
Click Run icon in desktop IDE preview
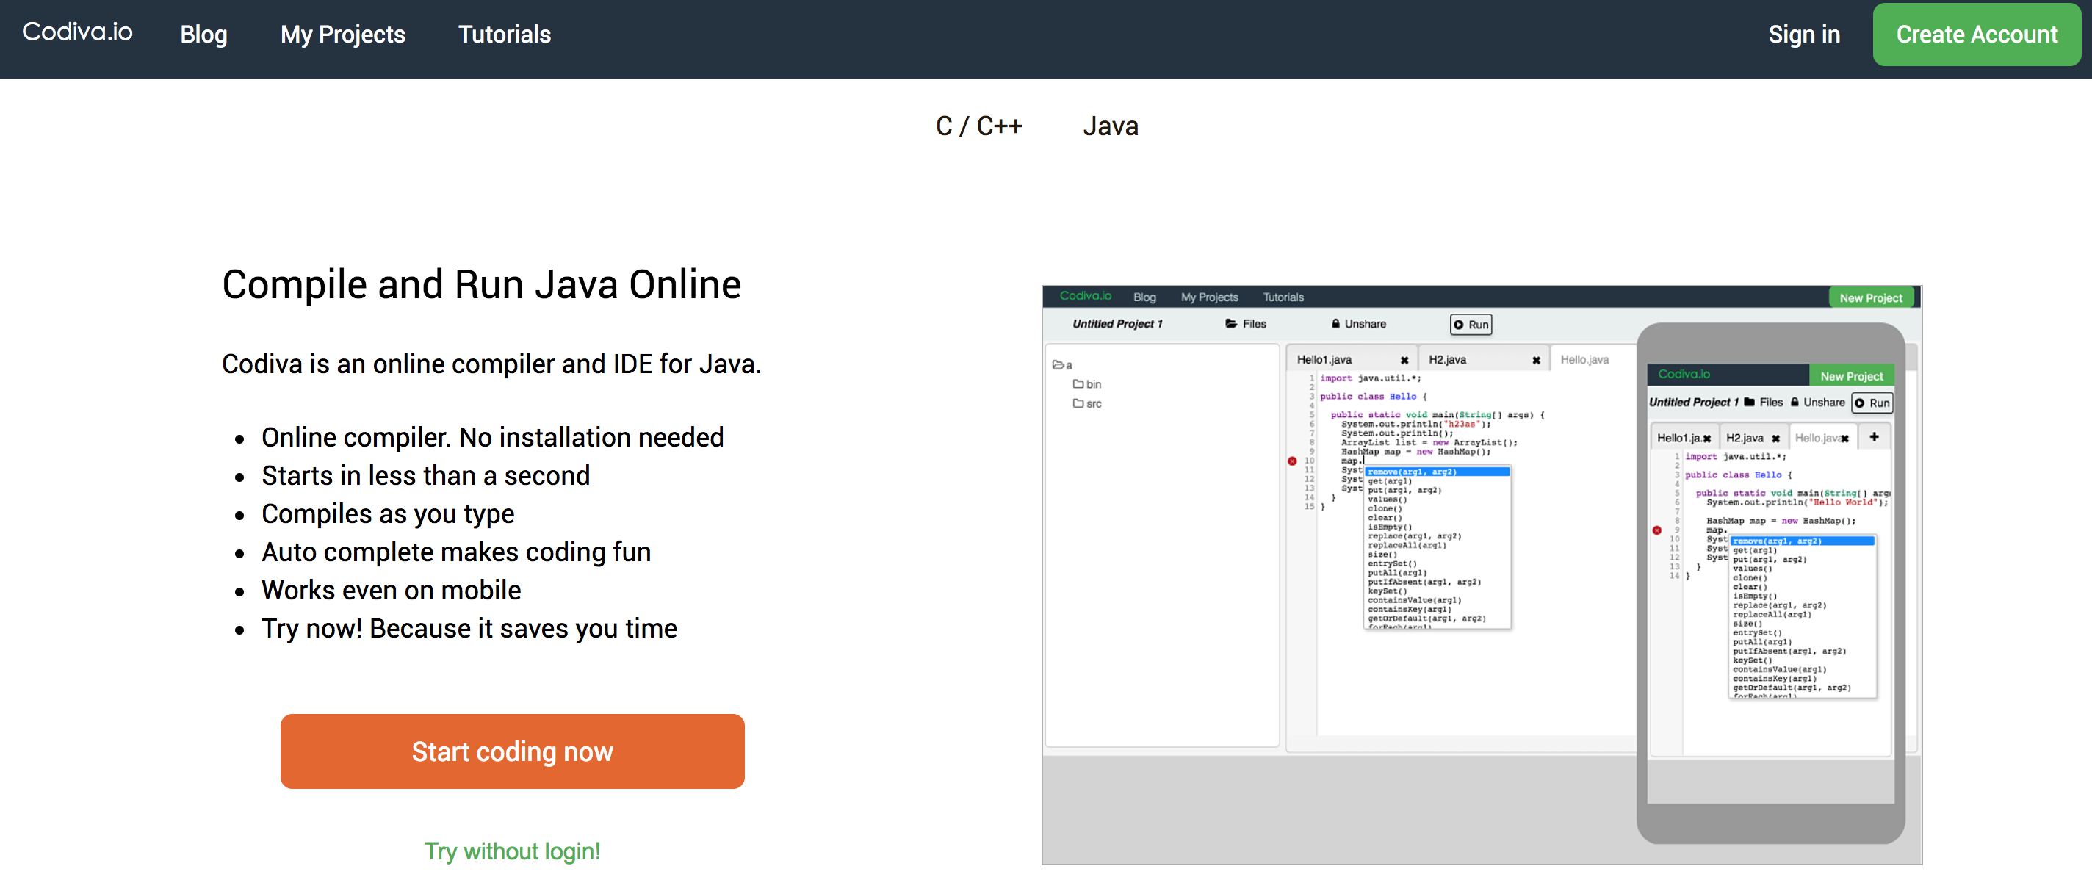1459,325
